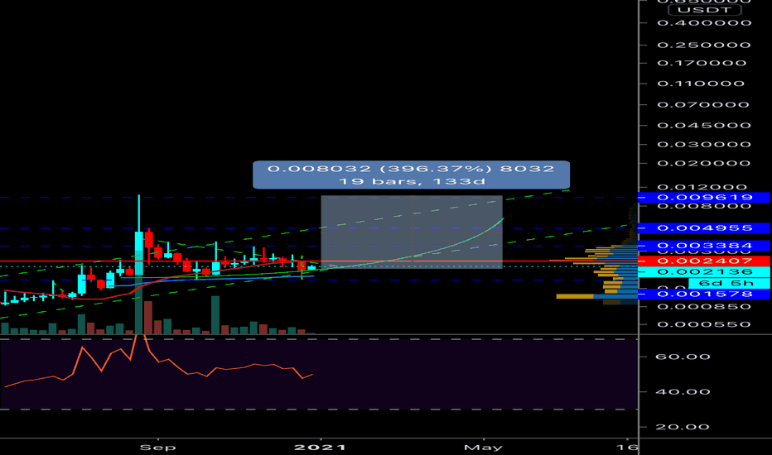
Task: Click the 0.012000 price scale value
Action: [704, 187]
